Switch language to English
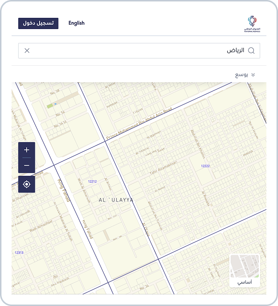 pyautogui.click(x=77, y=23)
